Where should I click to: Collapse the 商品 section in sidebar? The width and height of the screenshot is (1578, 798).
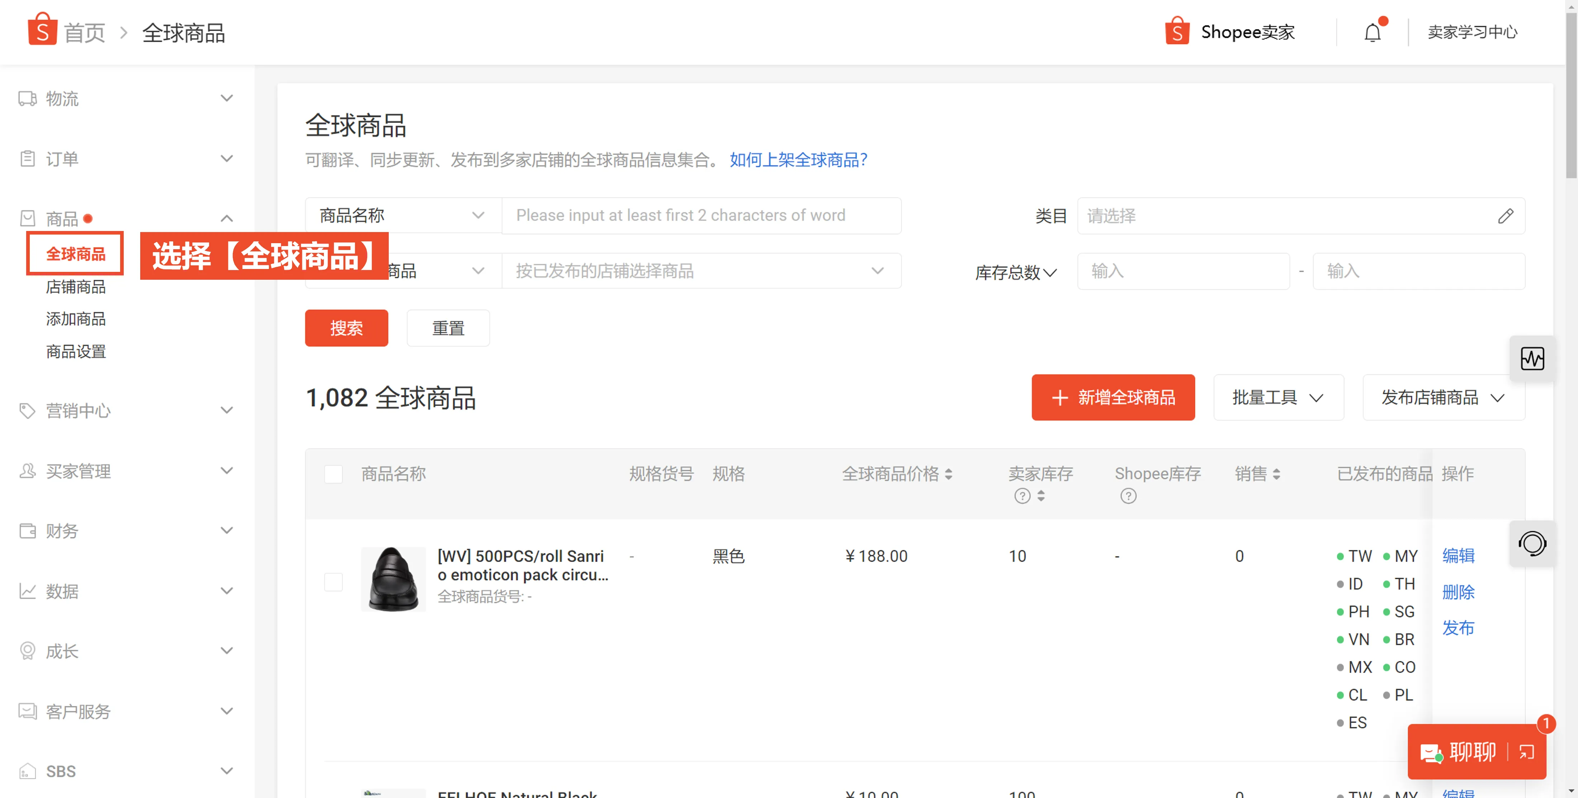(227, 218)
